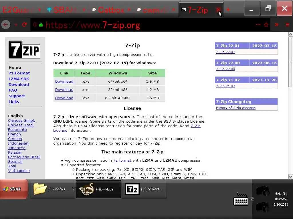Go back with the browser back arrow
This screenshot has width=293, height=219.
6,25
